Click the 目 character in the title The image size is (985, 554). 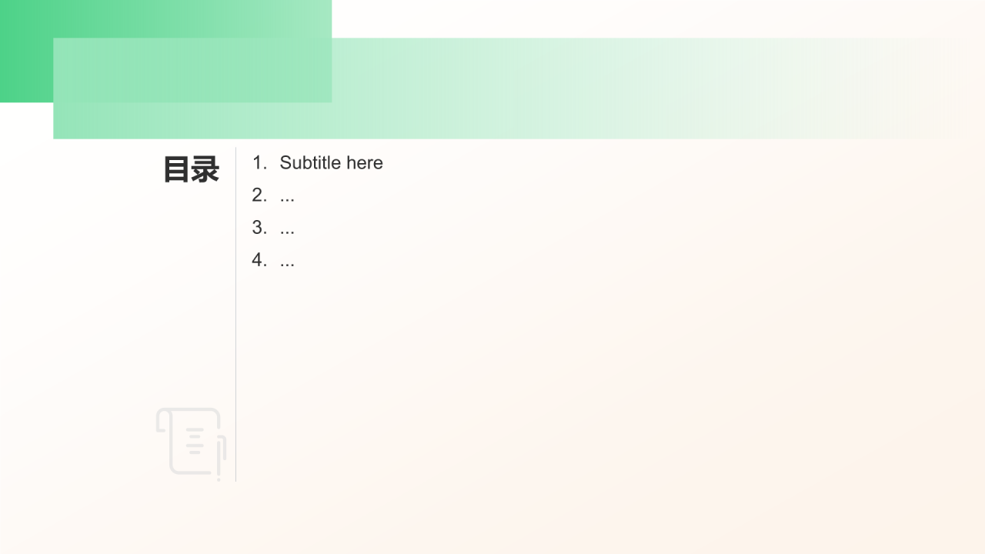pos(177,169)
